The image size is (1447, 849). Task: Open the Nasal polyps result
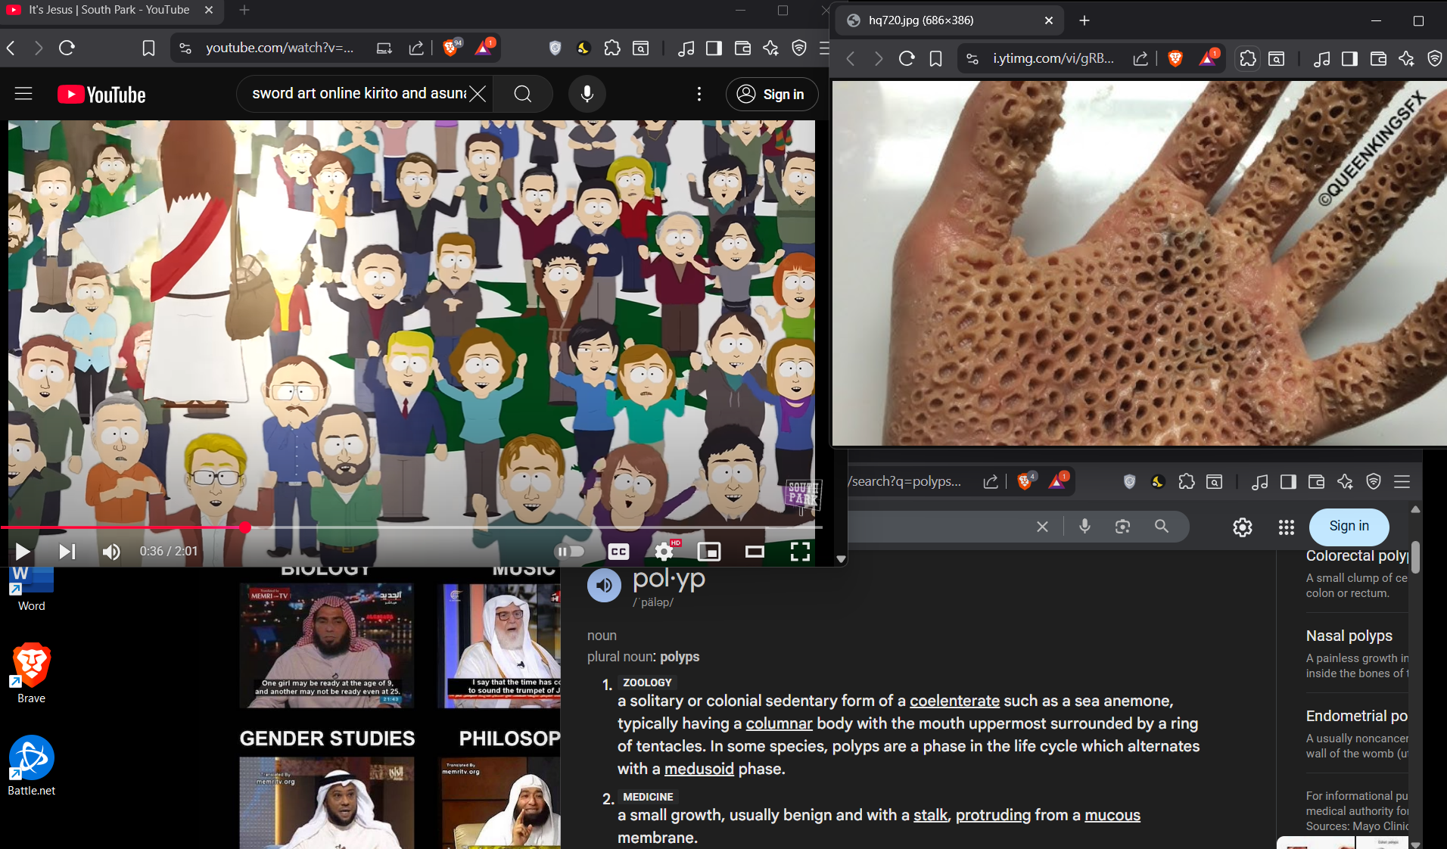click(1349, 636)
